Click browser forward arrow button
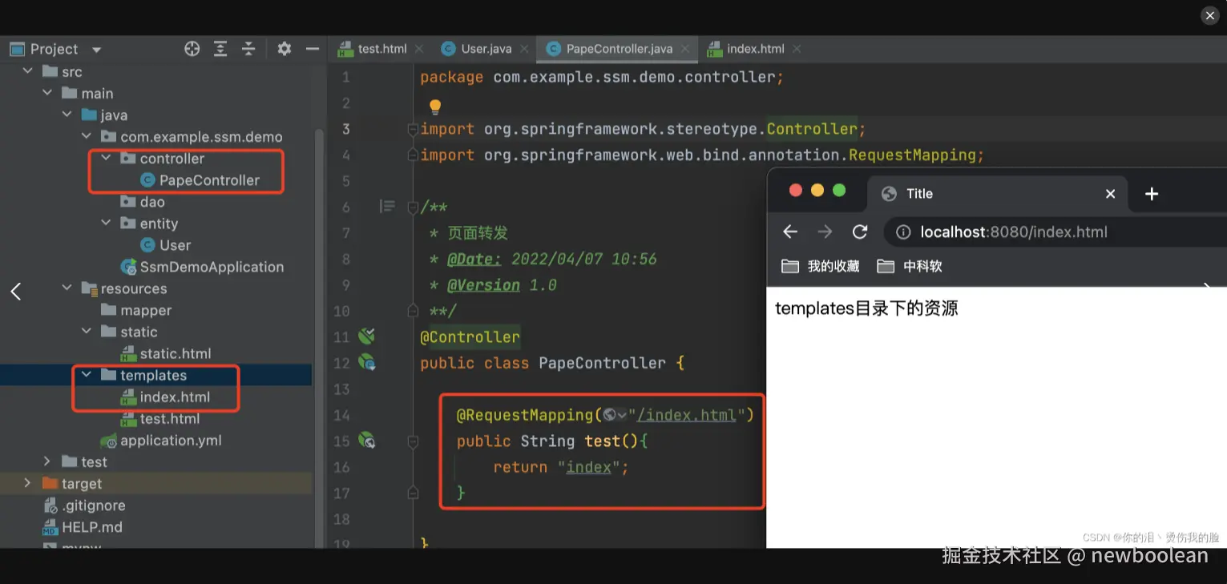This screenshot has height=584, width=1227. tap(825, 232)
